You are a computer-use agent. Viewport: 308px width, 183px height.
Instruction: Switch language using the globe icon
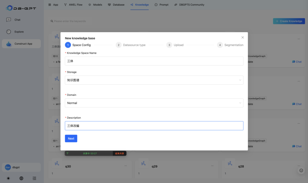point(21,178)
